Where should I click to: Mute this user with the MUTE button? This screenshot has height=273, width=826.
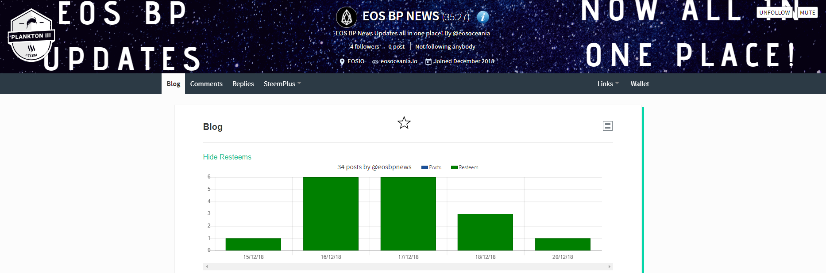(807, 12)
